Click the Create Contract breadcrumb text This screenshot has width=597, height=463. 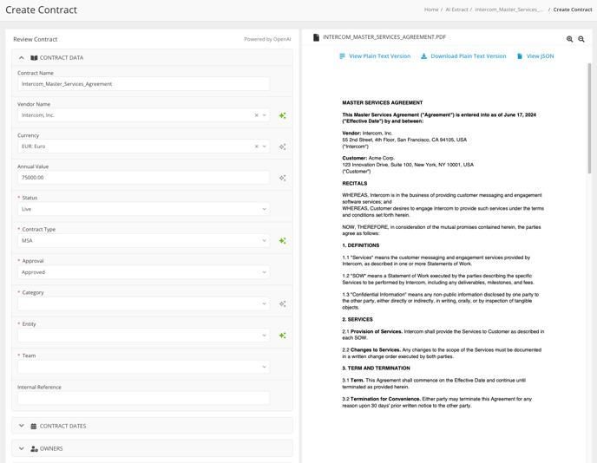(573, 10)
